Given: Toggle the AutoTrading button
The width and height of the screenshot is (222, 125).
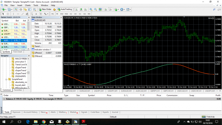Looking at the screenshot, I should (65, 9).
